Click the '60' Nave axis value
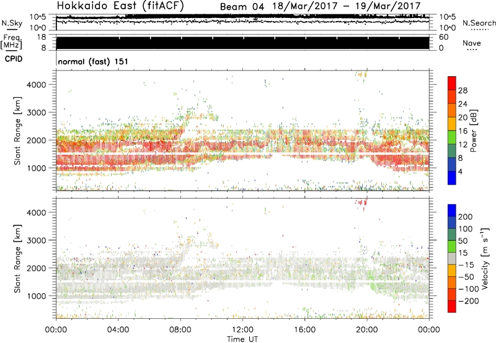This screenshot has height=343, width=496. coord(443,37)
